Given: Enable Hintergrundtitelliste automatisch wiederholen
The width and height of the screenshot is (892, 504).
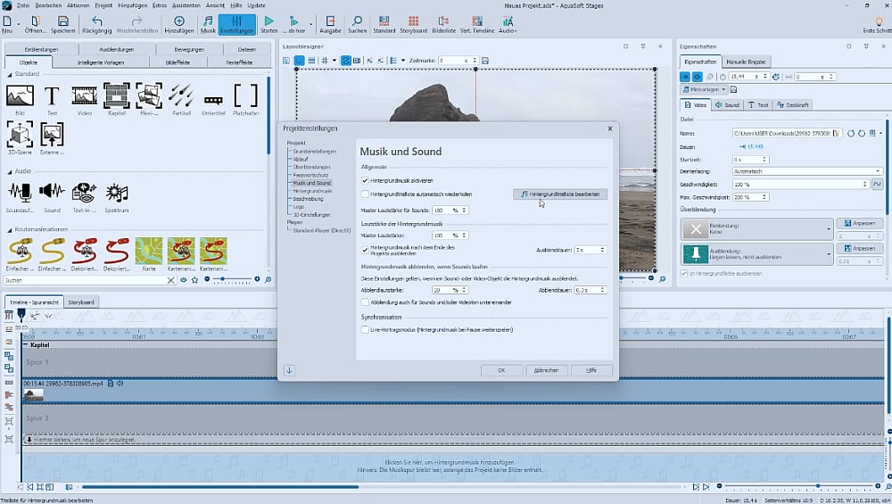Looking at the screenshot, I should [x=365, y=194].
